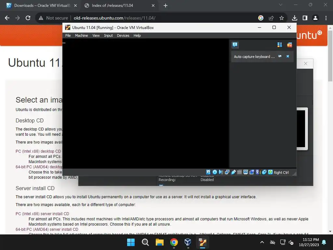Show hidden system tray icons chevron
Viewport: 333px width, 250px height.
click(x=262, y=242)
